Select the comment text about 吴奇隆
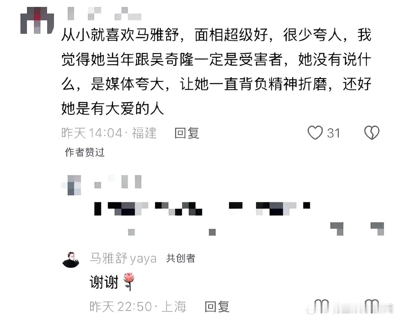This screenshot has height=318, width=397. point(216,71)
